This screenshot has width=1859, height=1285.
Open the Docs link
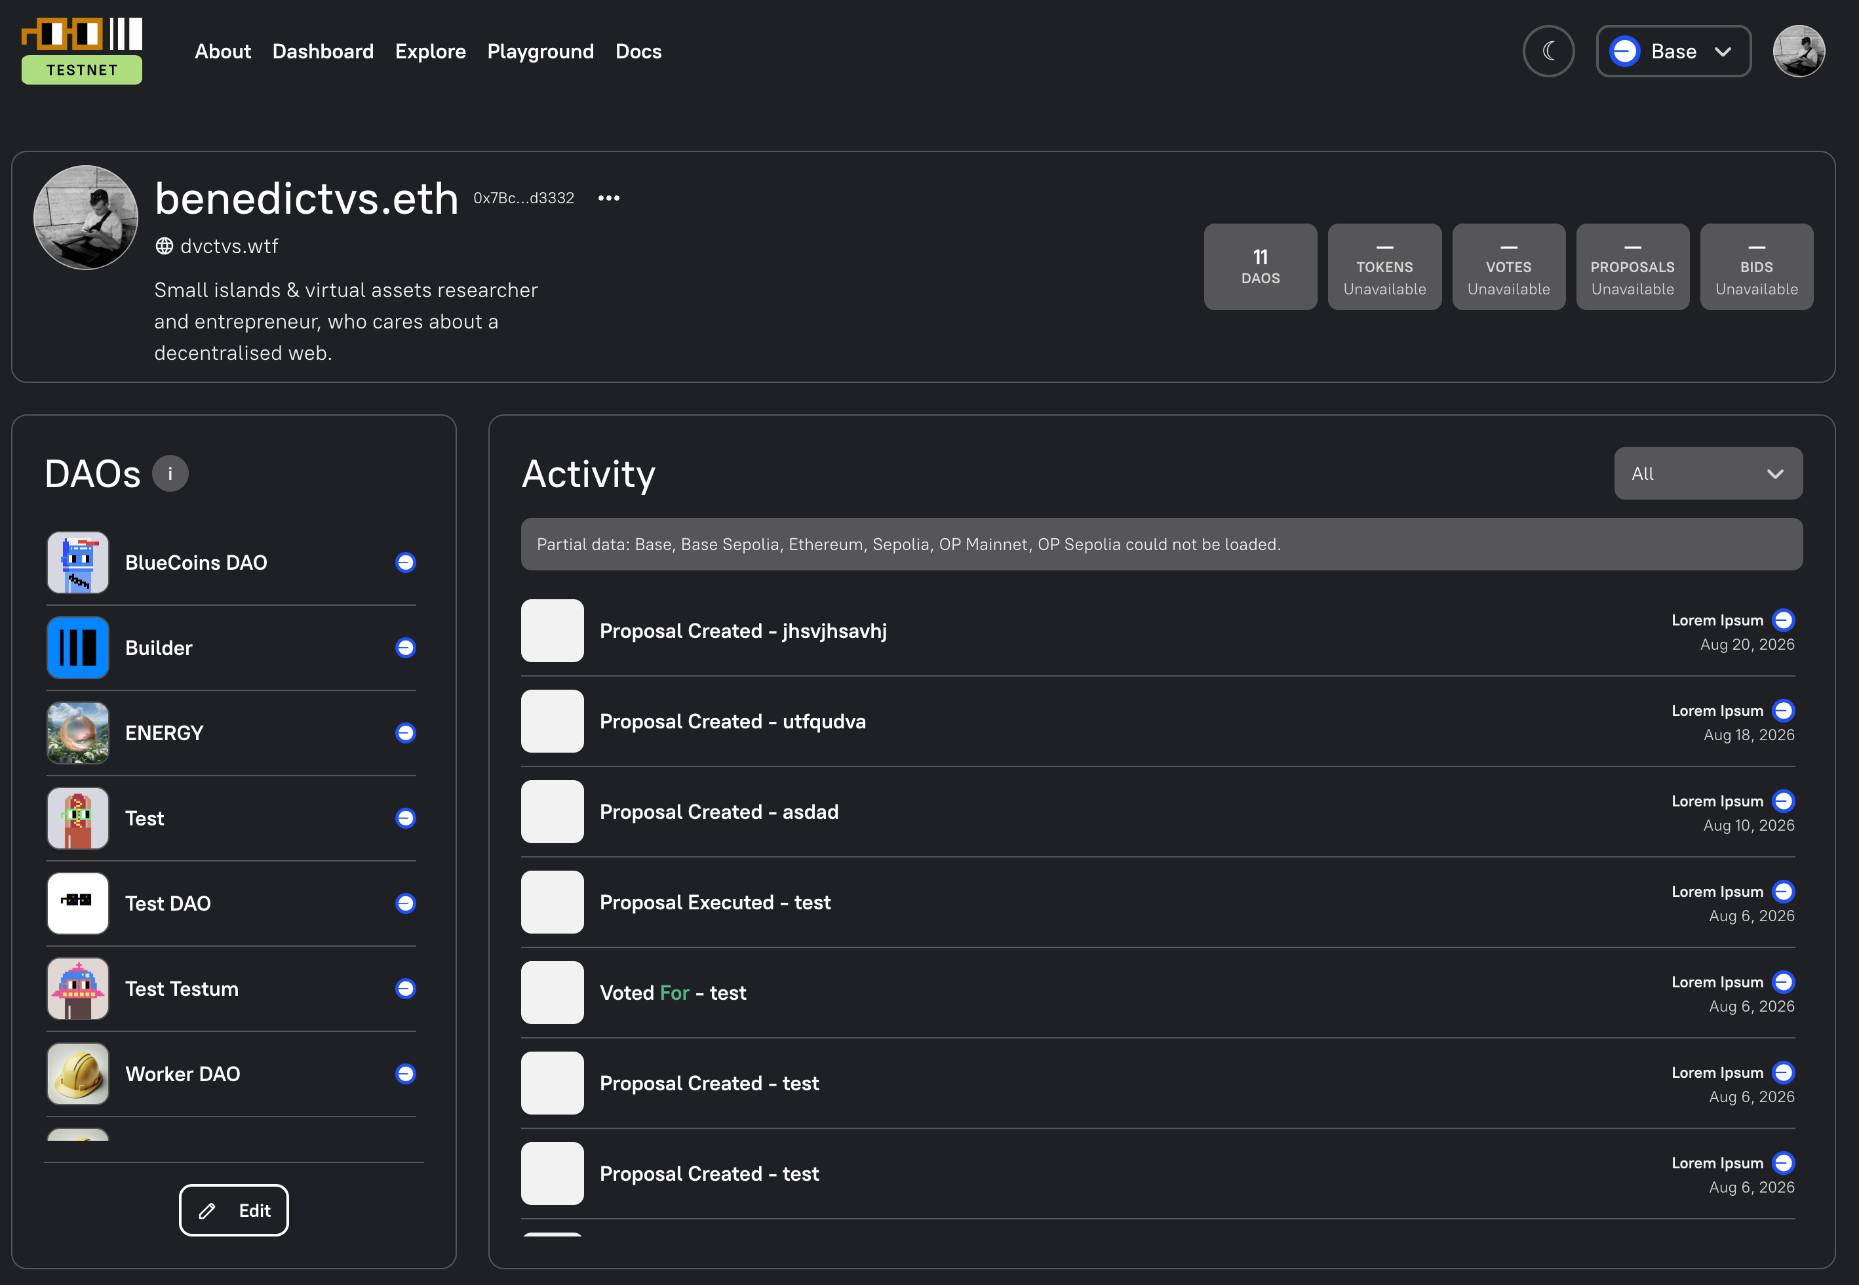pos(638,52)
